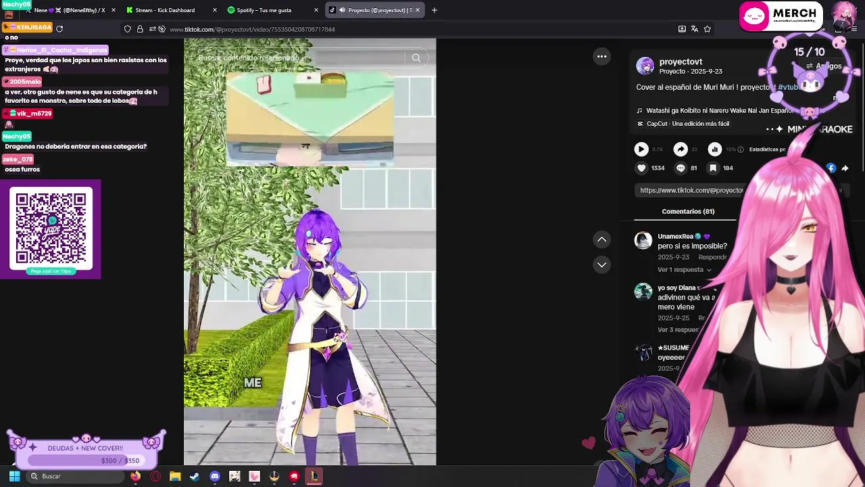This screenshot has width=865, height=487.
Task: Pause the TikTok video player
Action: [x=310, y=252]
